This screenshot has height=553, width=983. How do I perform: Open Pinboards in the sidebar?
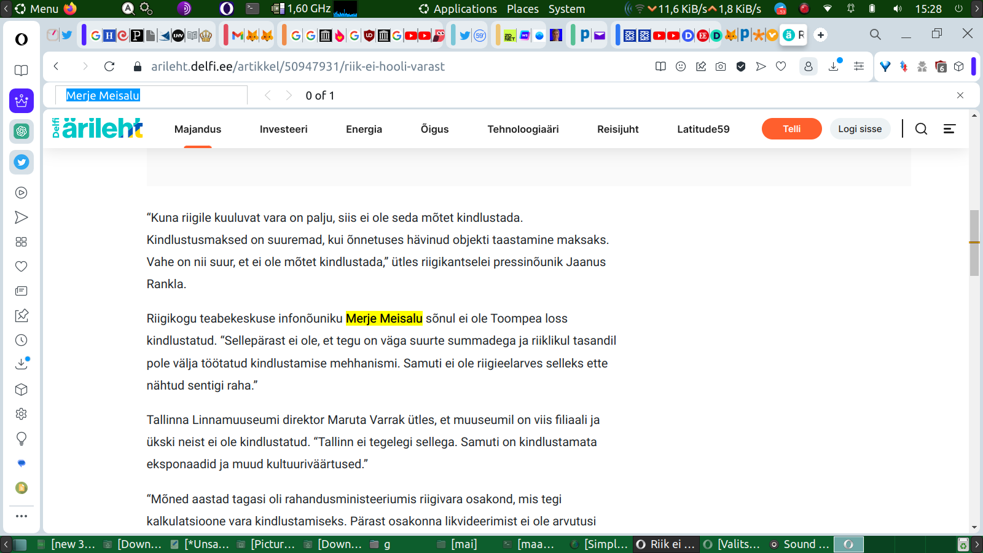(x=22, y=316)
